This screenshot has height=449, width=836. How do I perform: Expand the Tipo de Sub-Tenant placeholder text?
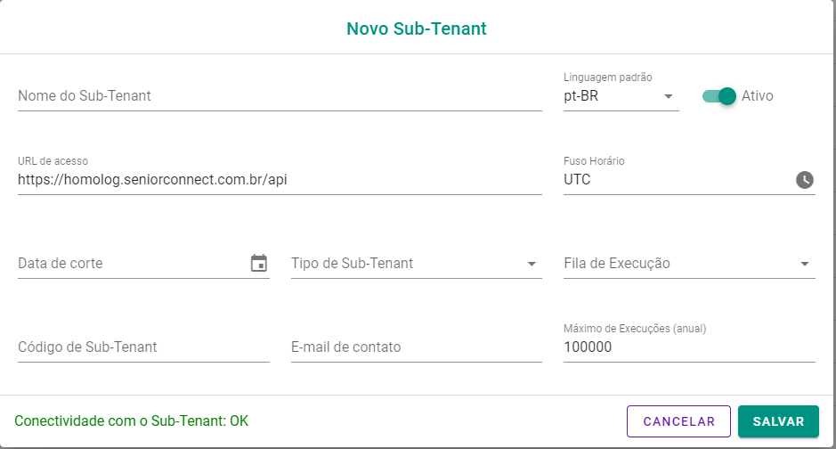[352, 264]
